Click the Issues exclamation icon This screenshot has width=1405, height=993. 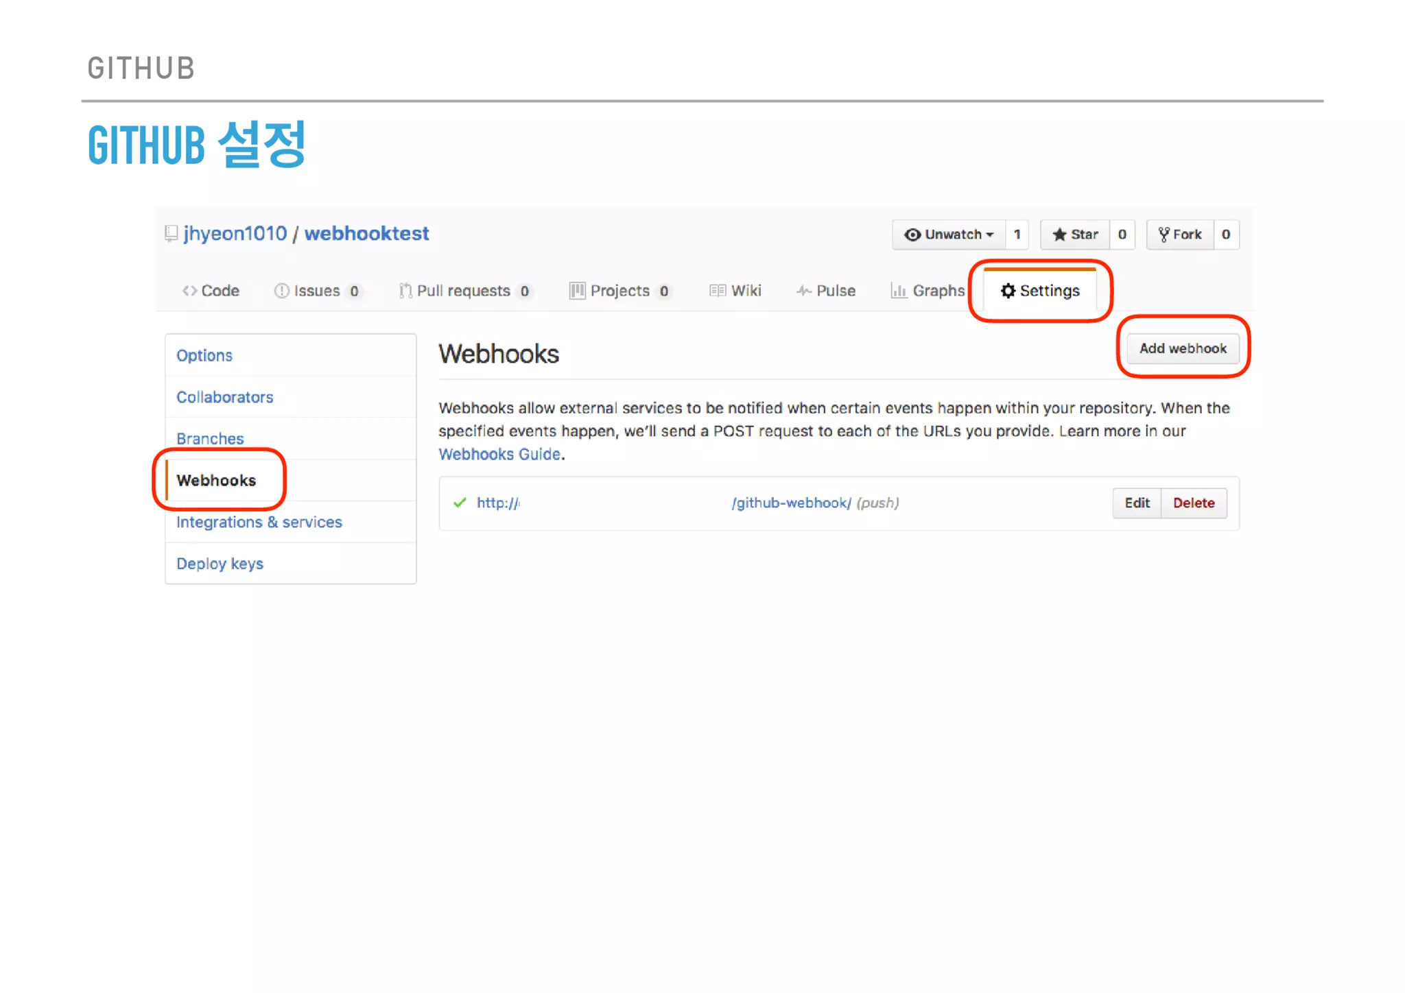pyautogui.click(x=281, y=291)
